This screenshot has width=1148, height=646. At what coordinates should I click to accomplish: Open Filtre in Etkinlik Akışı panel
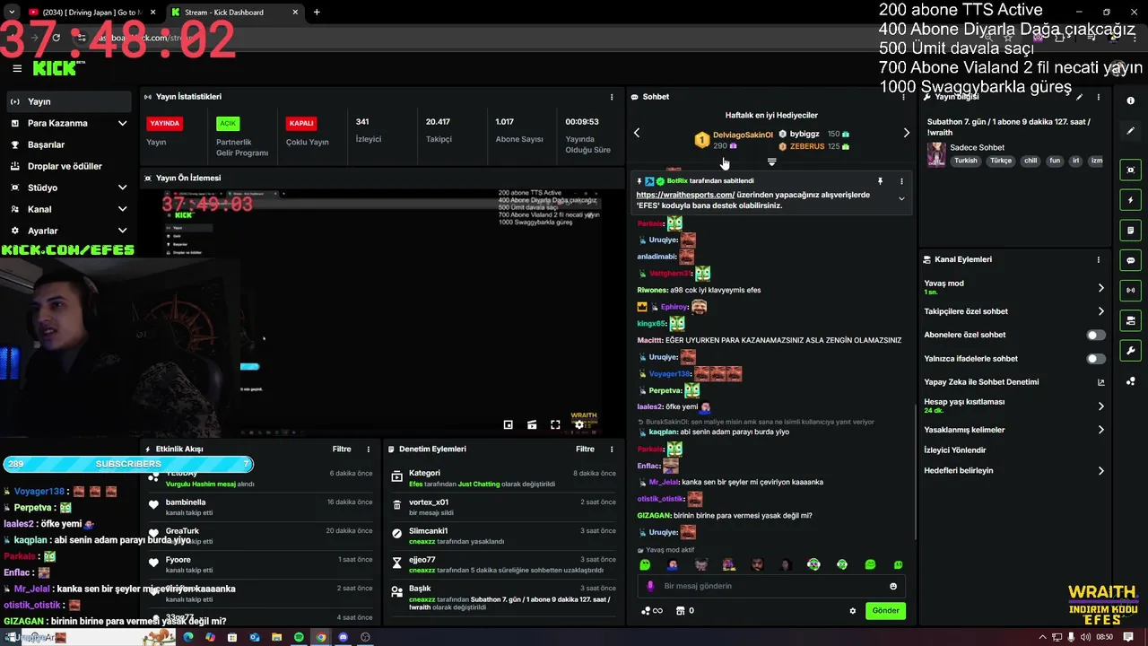pyautogui.click(x=342, y=449)
